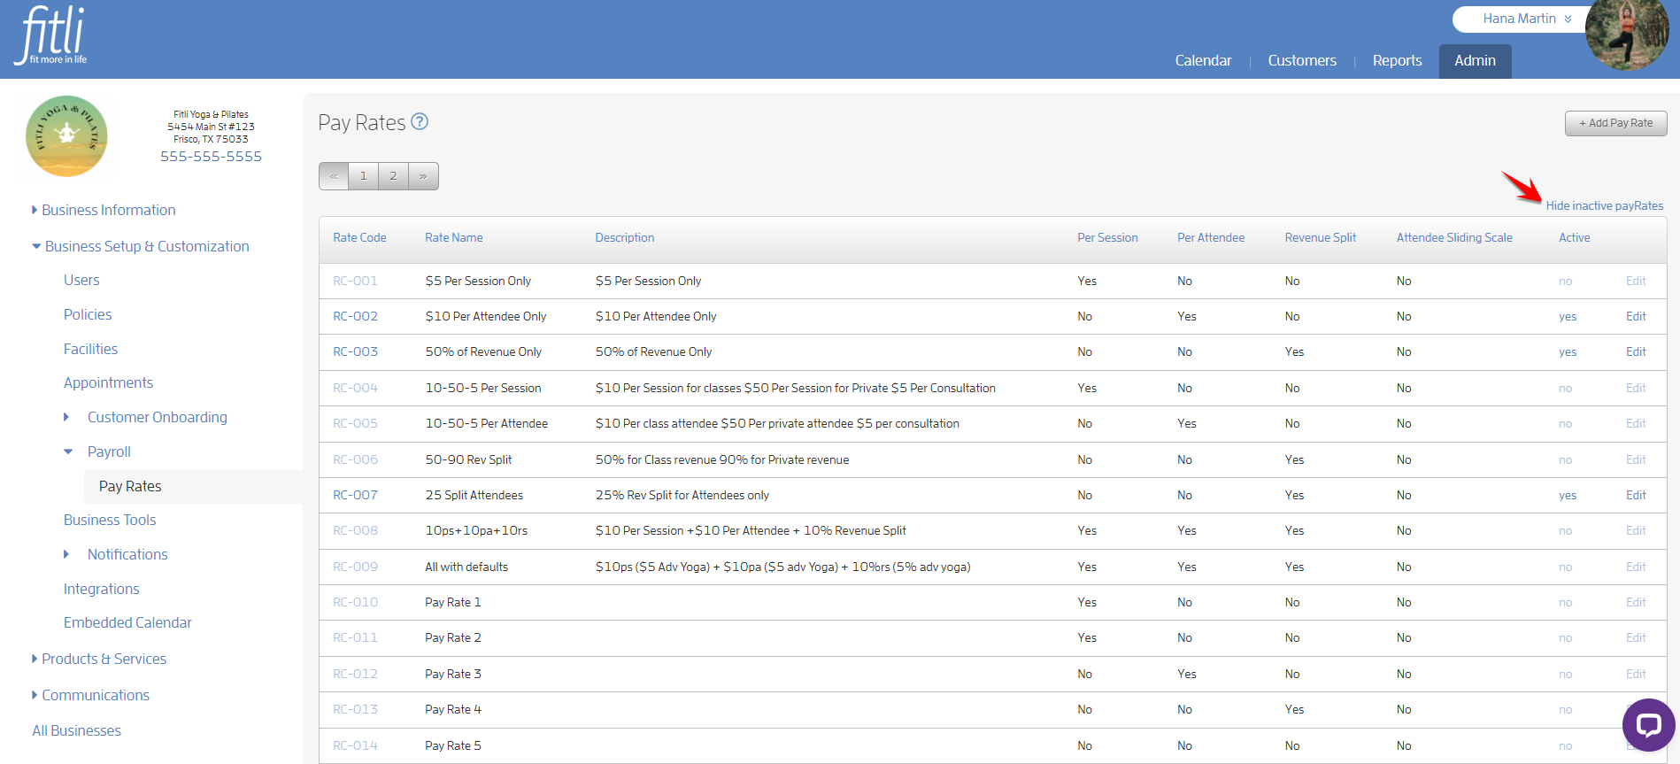Toggle active status for RC-006
The image size is (1680, 764).
pos(1566,460)
